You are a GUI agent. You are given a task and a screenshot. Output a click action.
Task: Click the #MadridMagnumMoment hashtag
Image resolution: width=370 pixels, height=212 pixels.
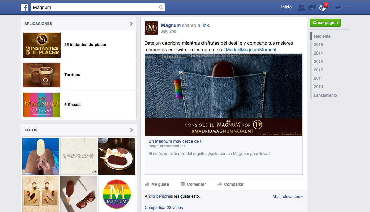pyautogui.click(x=250, y=50)
